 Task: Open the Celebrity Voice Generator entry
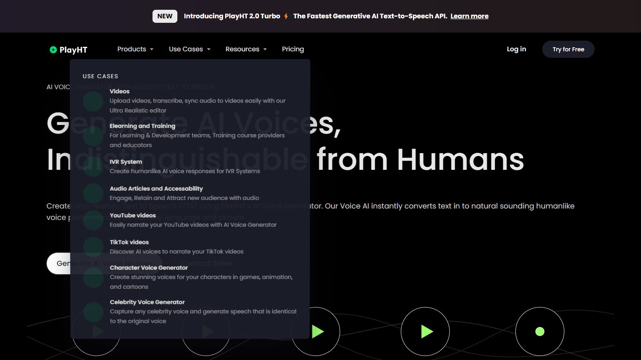[x=147, y=302]
